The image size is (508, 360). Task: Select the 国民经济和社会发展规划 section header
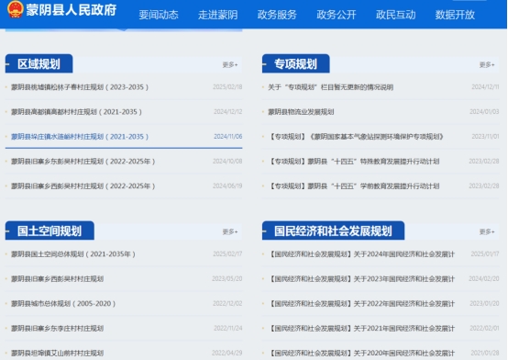coord(333,231)
